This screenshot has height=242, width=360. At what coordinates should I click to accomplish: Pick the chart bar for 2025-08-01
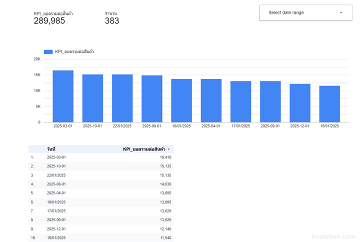[152, 99]
